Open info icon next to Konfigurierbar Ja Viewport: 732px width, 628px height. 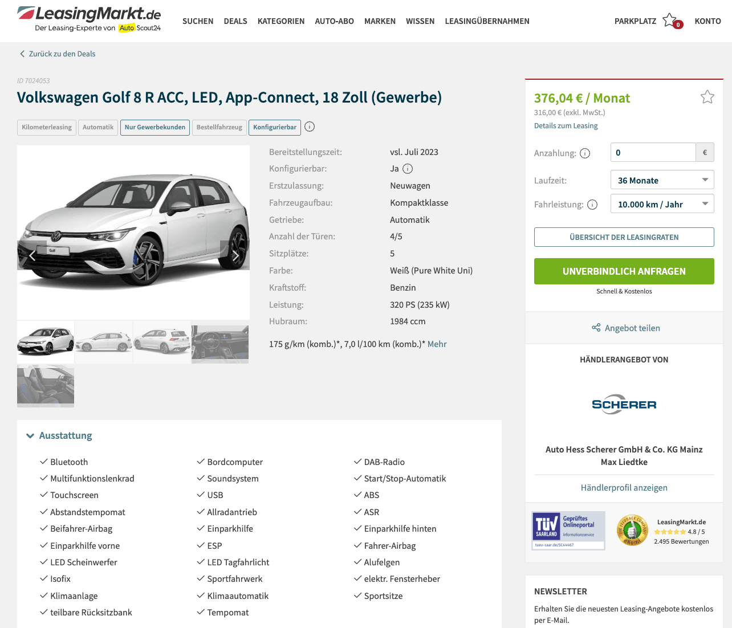pyautogui.click(x=408, y=169)
